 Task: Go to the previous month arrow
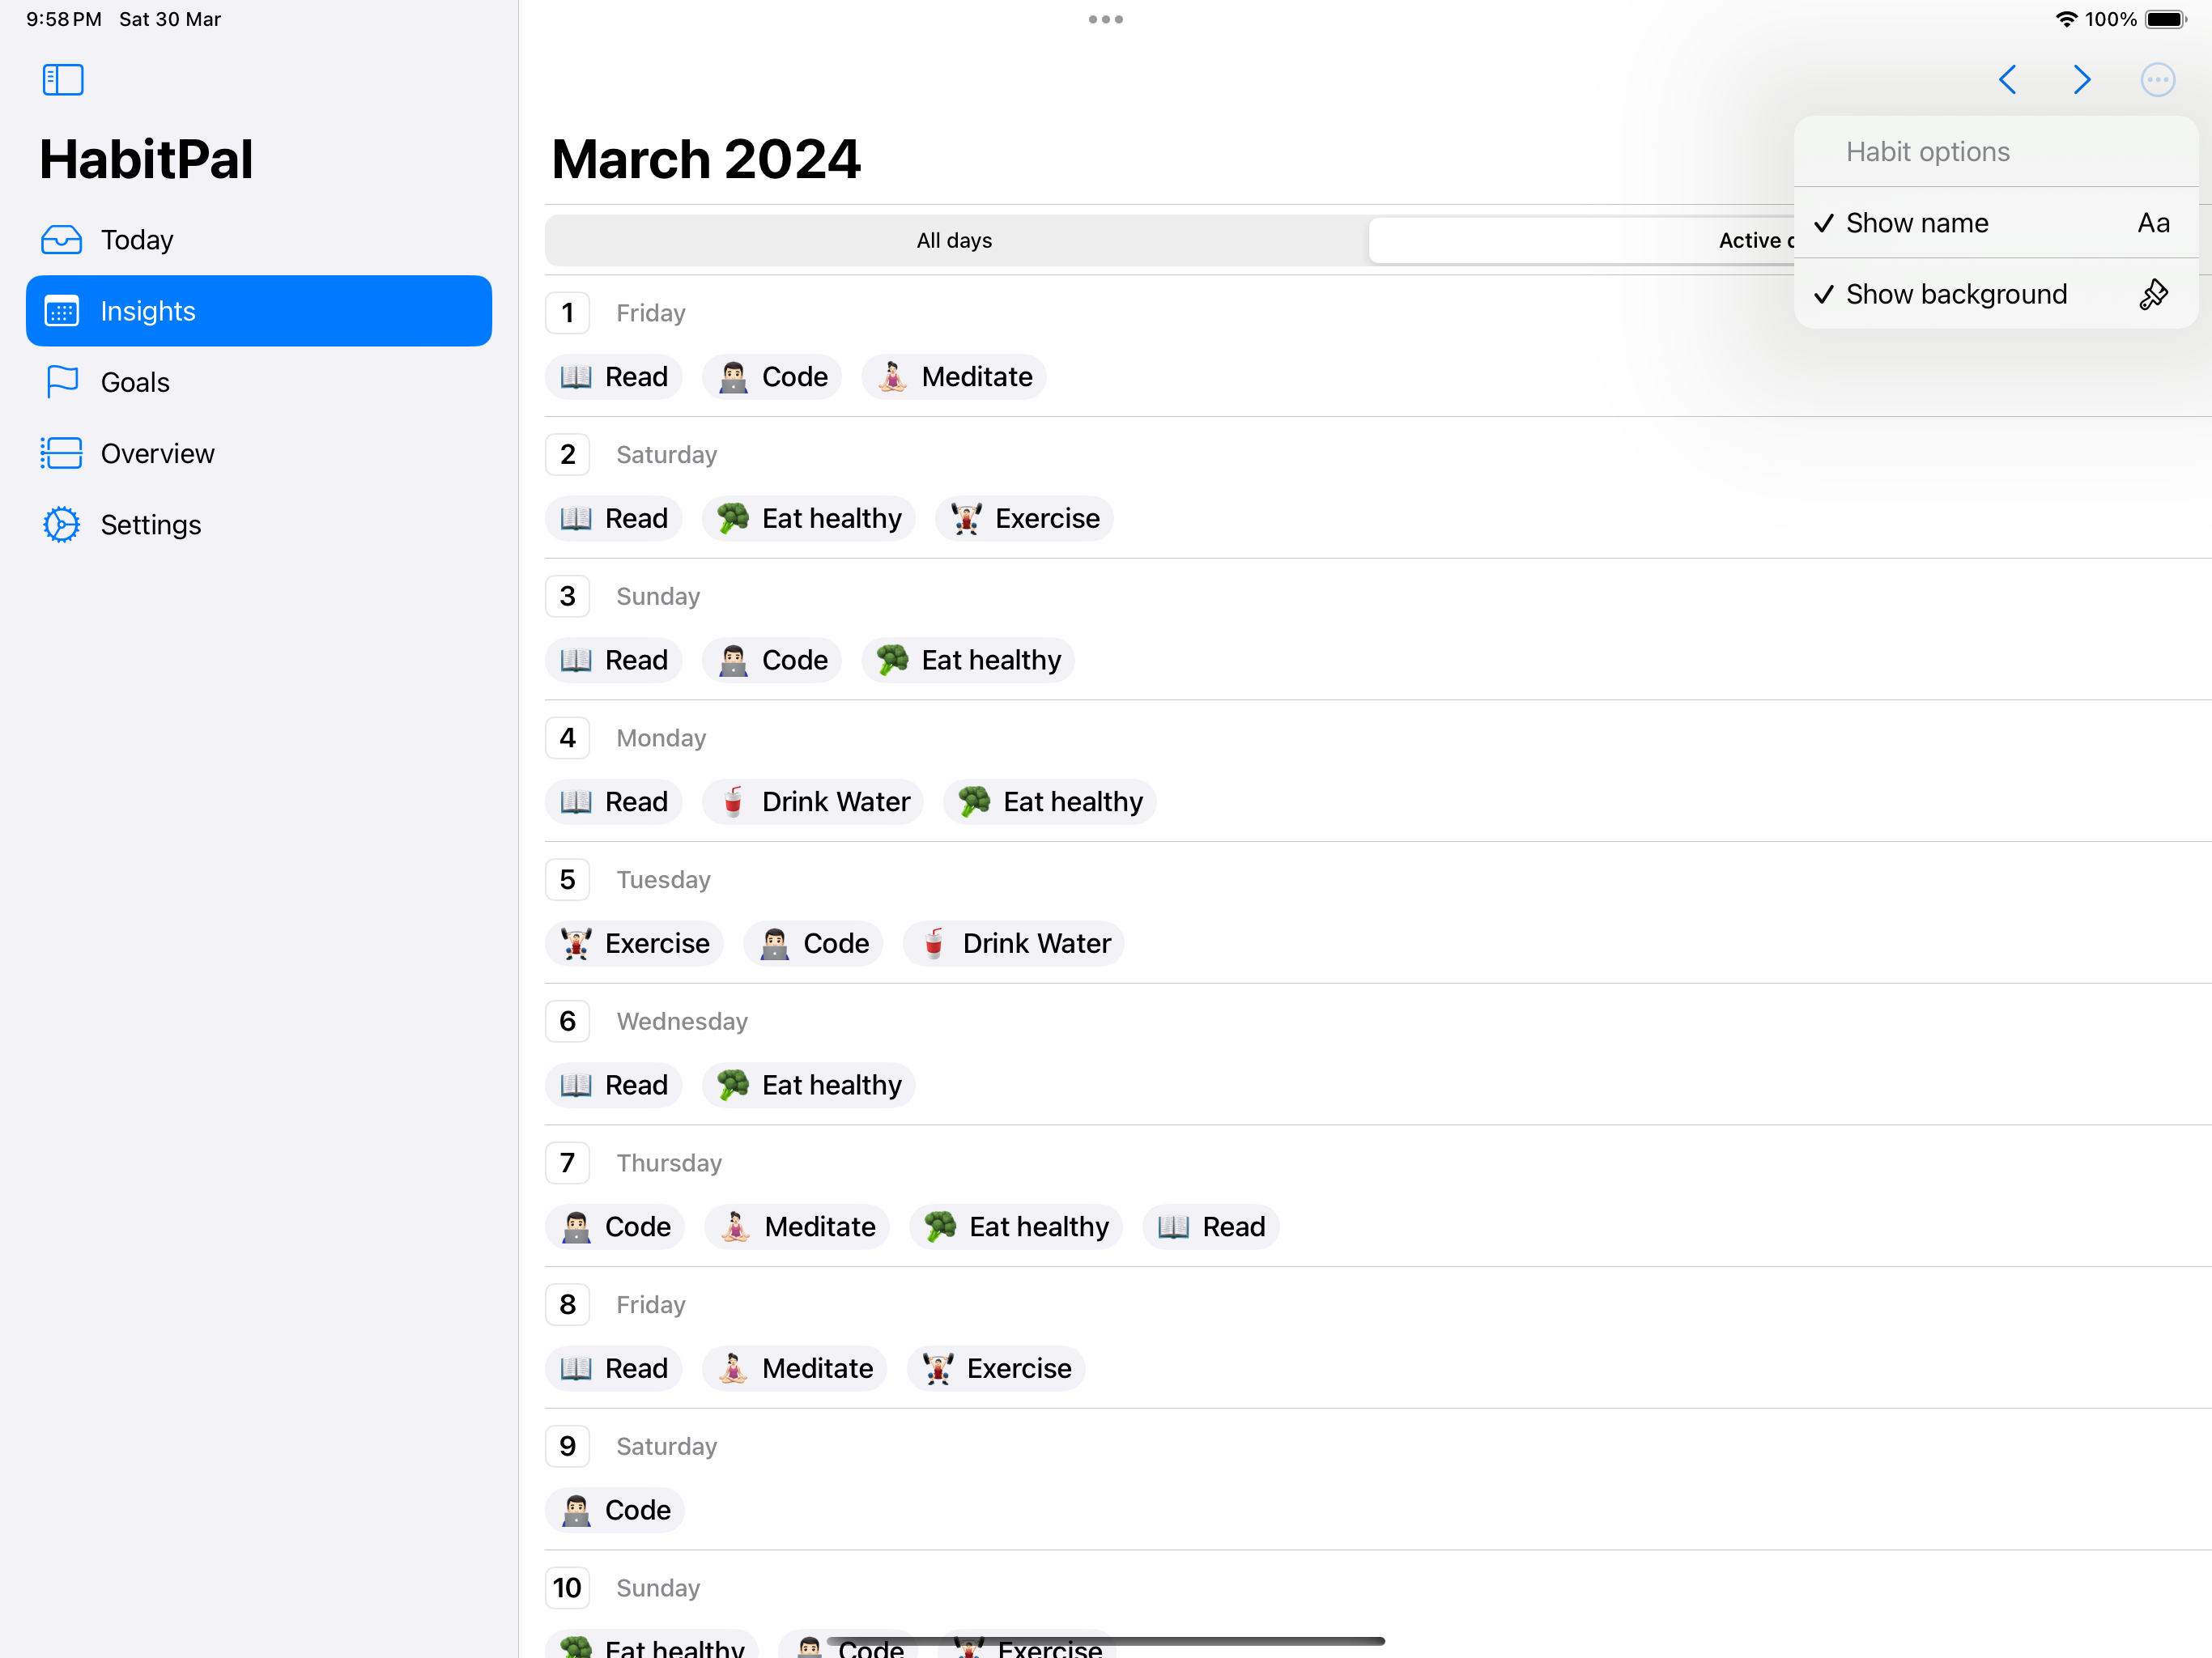click(x=2007, y=80)
